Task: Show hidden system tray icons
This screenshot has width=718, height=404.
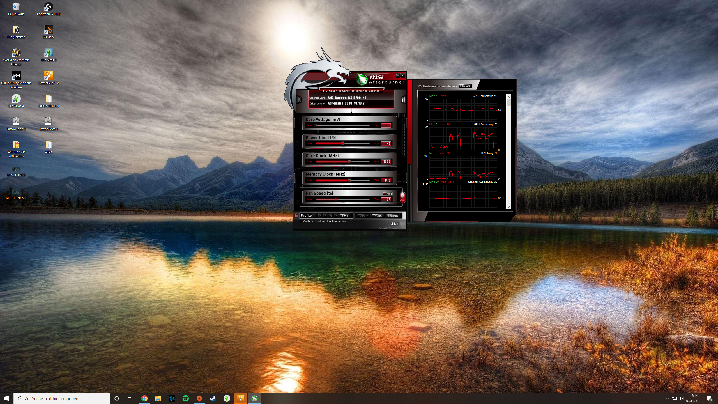Action: [x=668, y=398]
